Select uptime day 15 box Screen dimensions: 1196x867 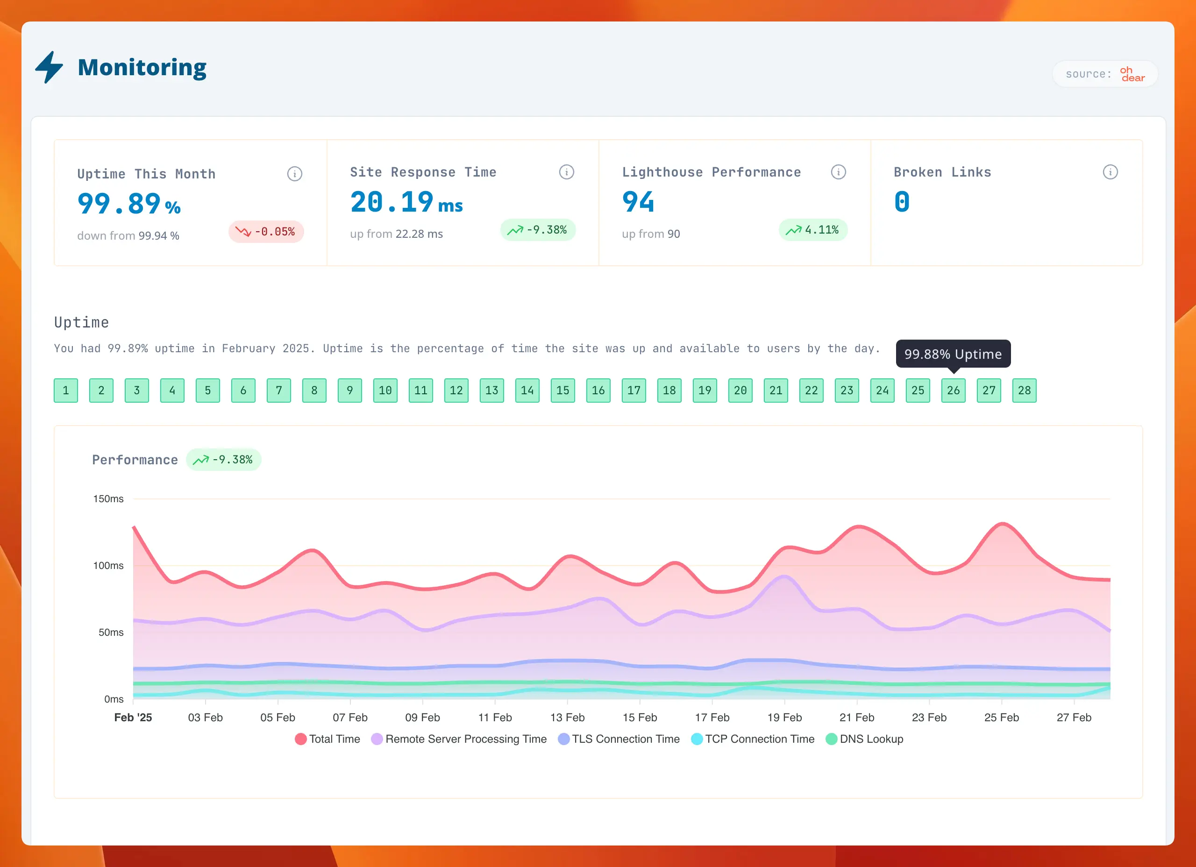click(562, 390)
